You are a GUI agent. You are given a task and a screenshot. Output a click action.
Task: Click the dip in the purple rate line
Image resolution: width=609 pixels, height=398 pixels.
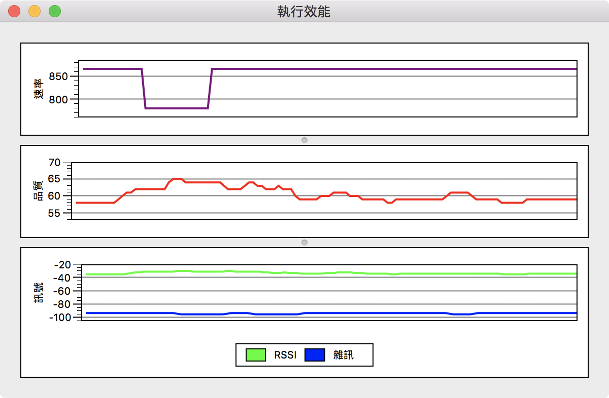pyautogui.click(x=176, y=108)
